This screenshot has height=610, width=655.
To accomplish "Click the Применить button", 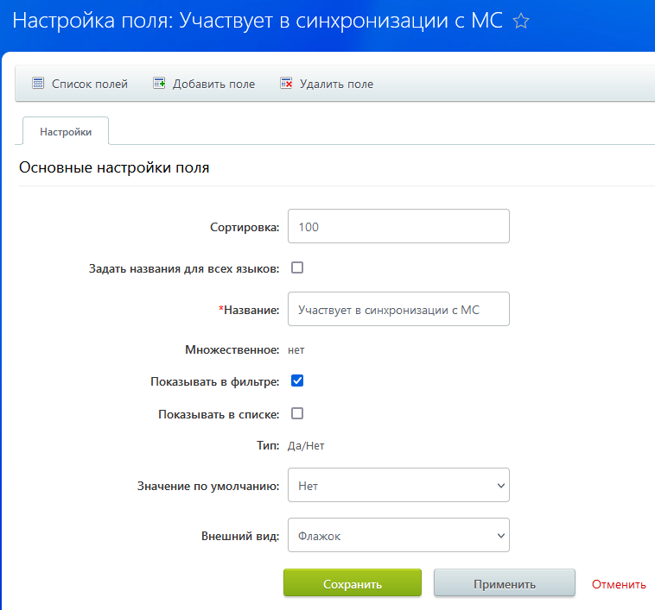I will 504,583.
